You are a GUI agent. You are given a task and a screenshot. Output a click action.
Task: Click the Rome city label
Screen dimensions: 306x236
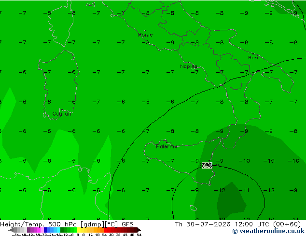tap(145, 35)
